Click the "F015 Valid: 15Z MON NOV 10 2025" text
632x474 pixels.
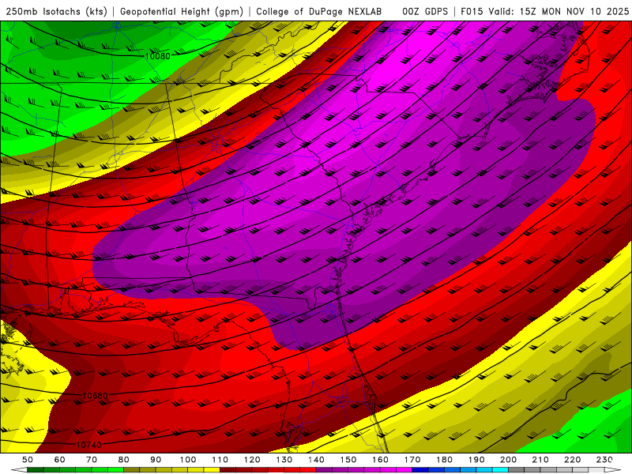(544, 12)
